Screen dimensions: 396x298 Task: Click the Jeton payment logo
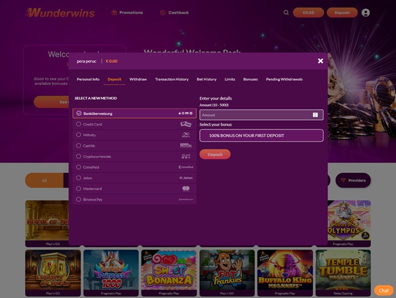tap(186, 178)
